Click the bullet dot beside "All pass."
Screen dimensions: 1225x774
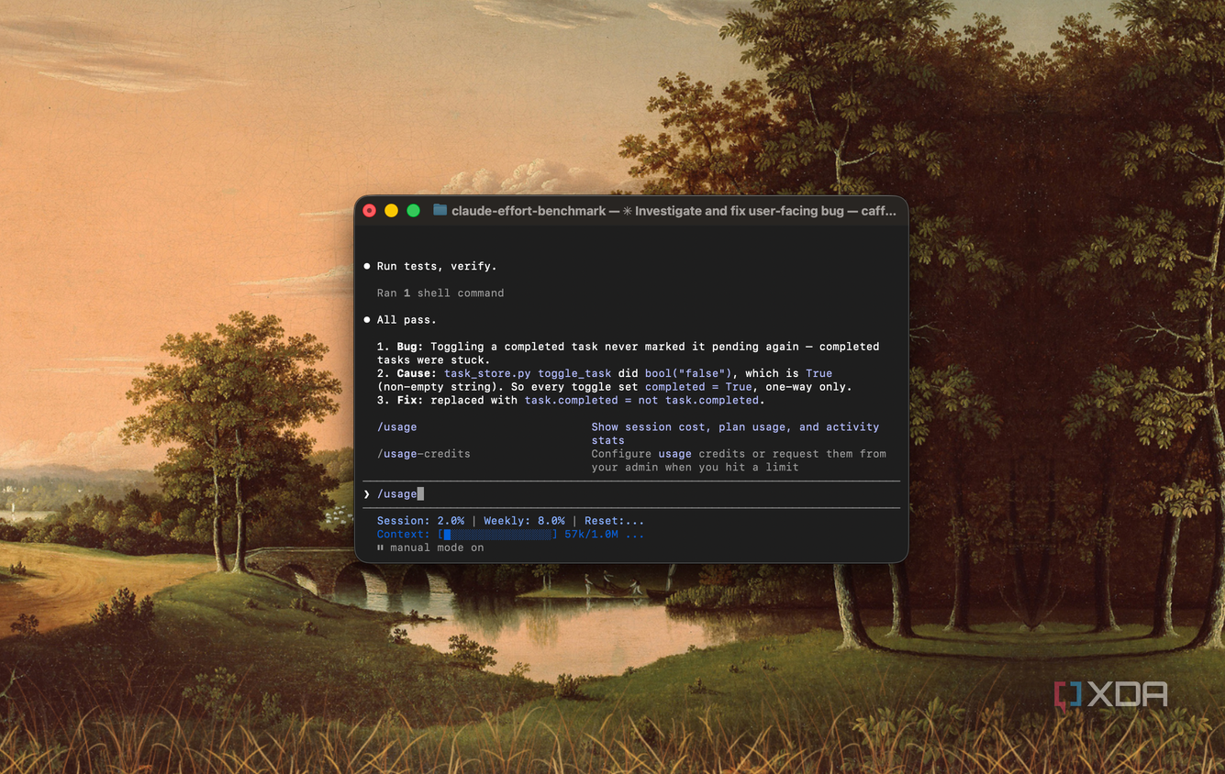pos(367,320)
